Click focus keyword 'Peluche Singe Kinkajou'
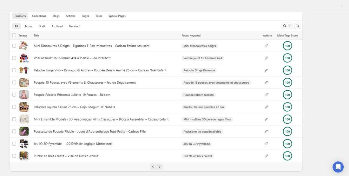 click(199, 70)
